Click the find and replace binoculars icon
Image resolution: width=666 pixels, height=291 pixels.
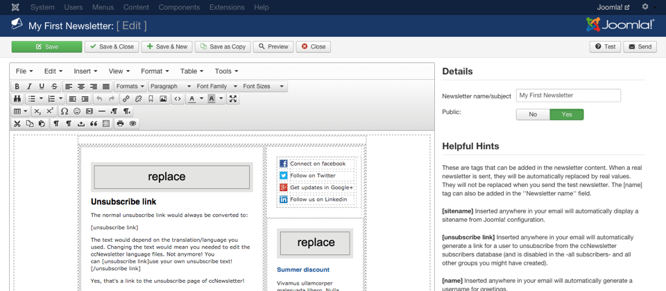[x=17, y=99]
